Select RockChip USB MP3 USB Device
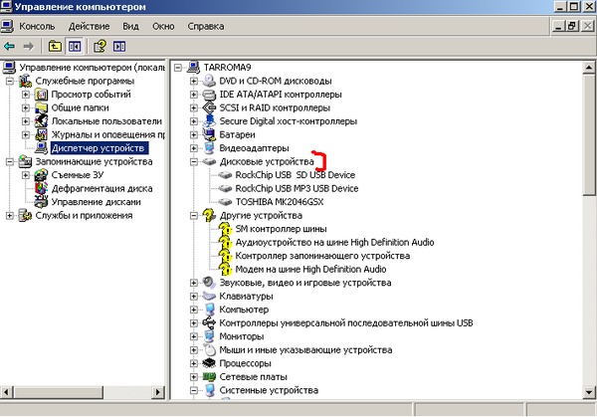This screenshot has height=417, width=597. point(296,188)
